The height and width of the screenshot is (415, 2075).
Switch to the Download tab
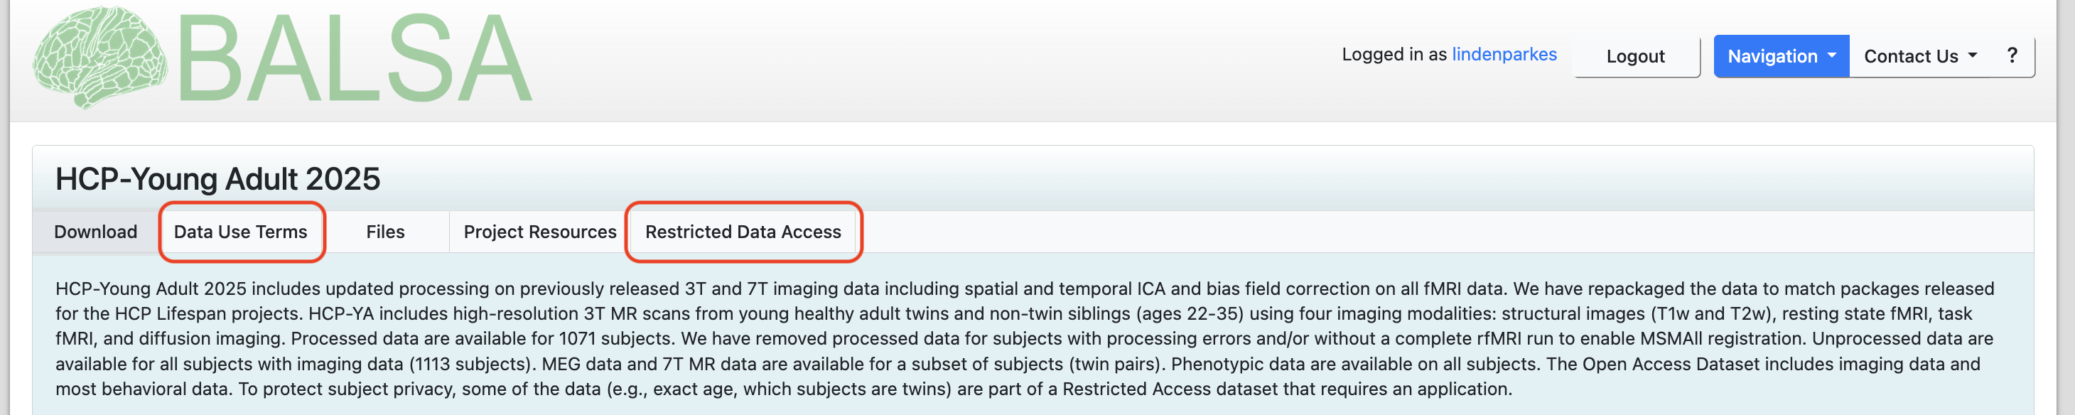pos(96,232)
